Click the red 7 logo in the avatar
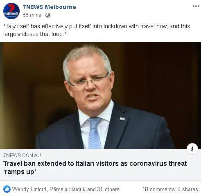 11,7
